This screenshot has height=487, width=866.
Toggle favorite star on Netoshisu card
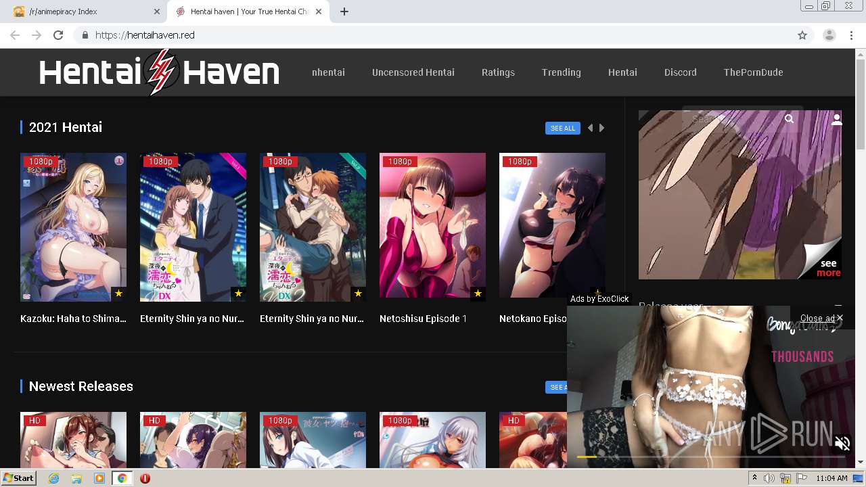(x=478, y=294)
